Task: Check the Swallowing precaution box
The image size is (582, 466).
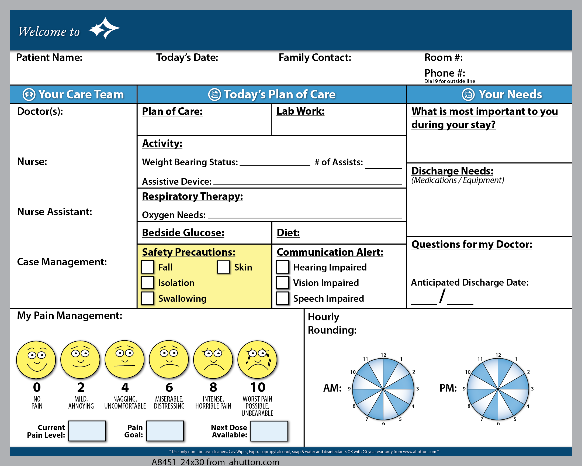Action: [148, 298]
